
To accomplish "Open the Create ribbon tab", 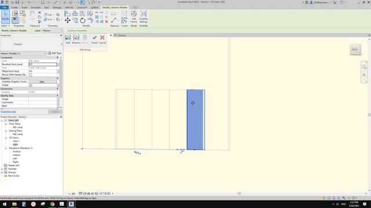I will click(x=14, y=8).
